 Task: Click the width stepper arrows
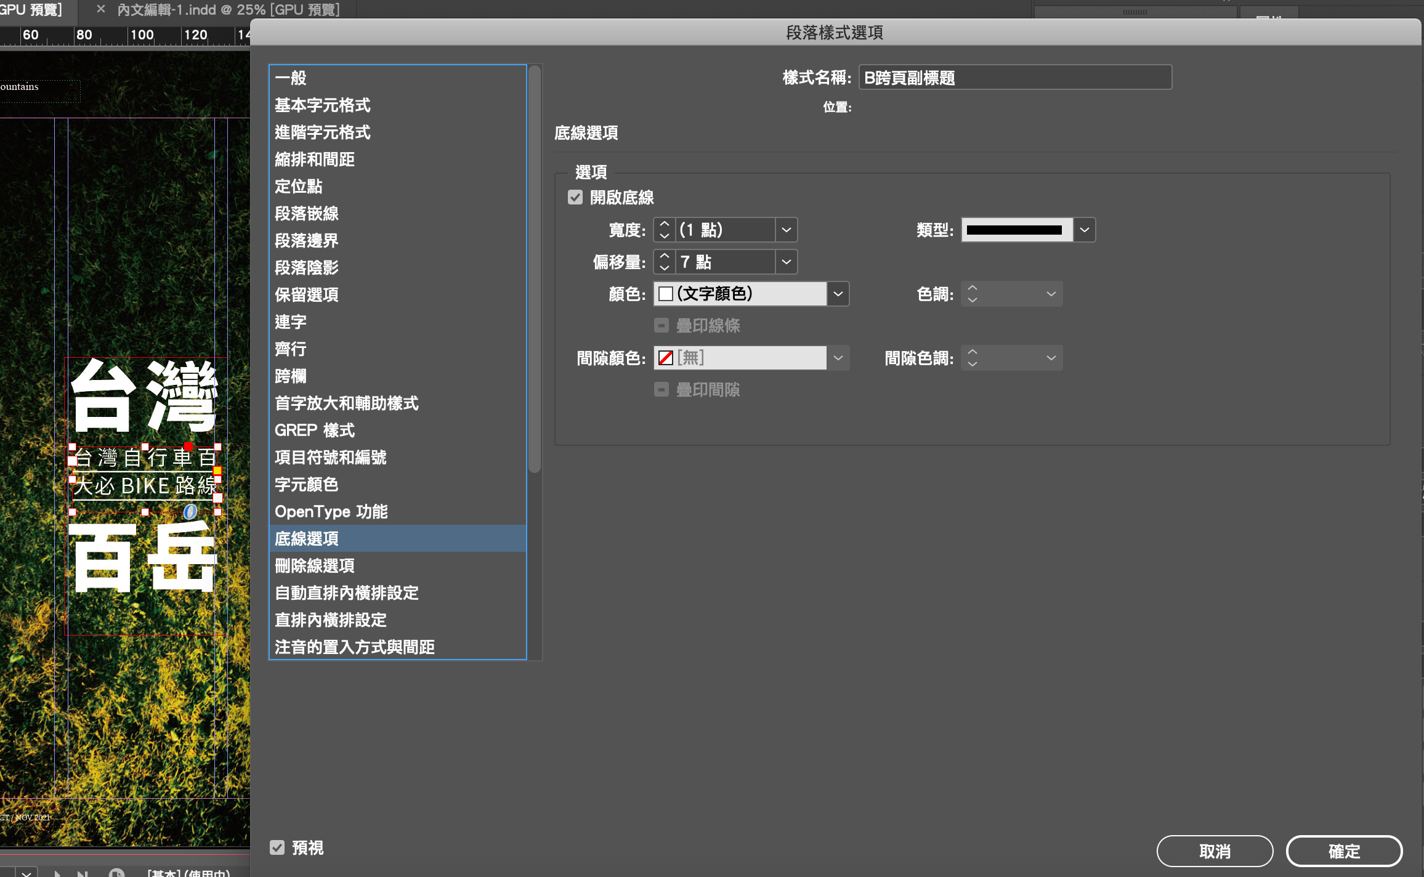click(664, 230)
